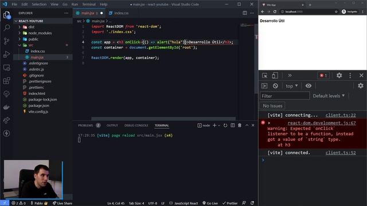Open console settings gear
Viewport: 367px width, 206px height.
click(361, 86)
